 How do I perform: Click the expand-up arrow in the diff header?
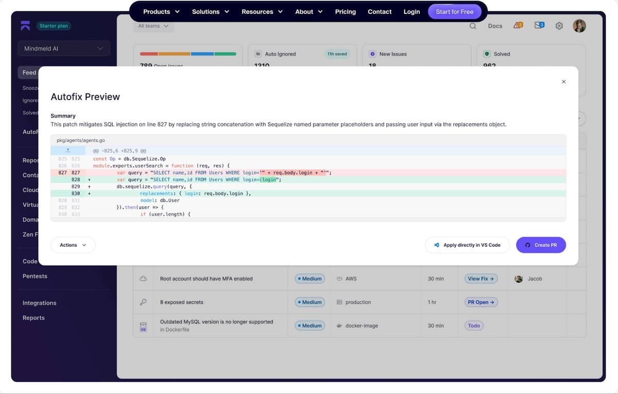[x=68, y=151]
